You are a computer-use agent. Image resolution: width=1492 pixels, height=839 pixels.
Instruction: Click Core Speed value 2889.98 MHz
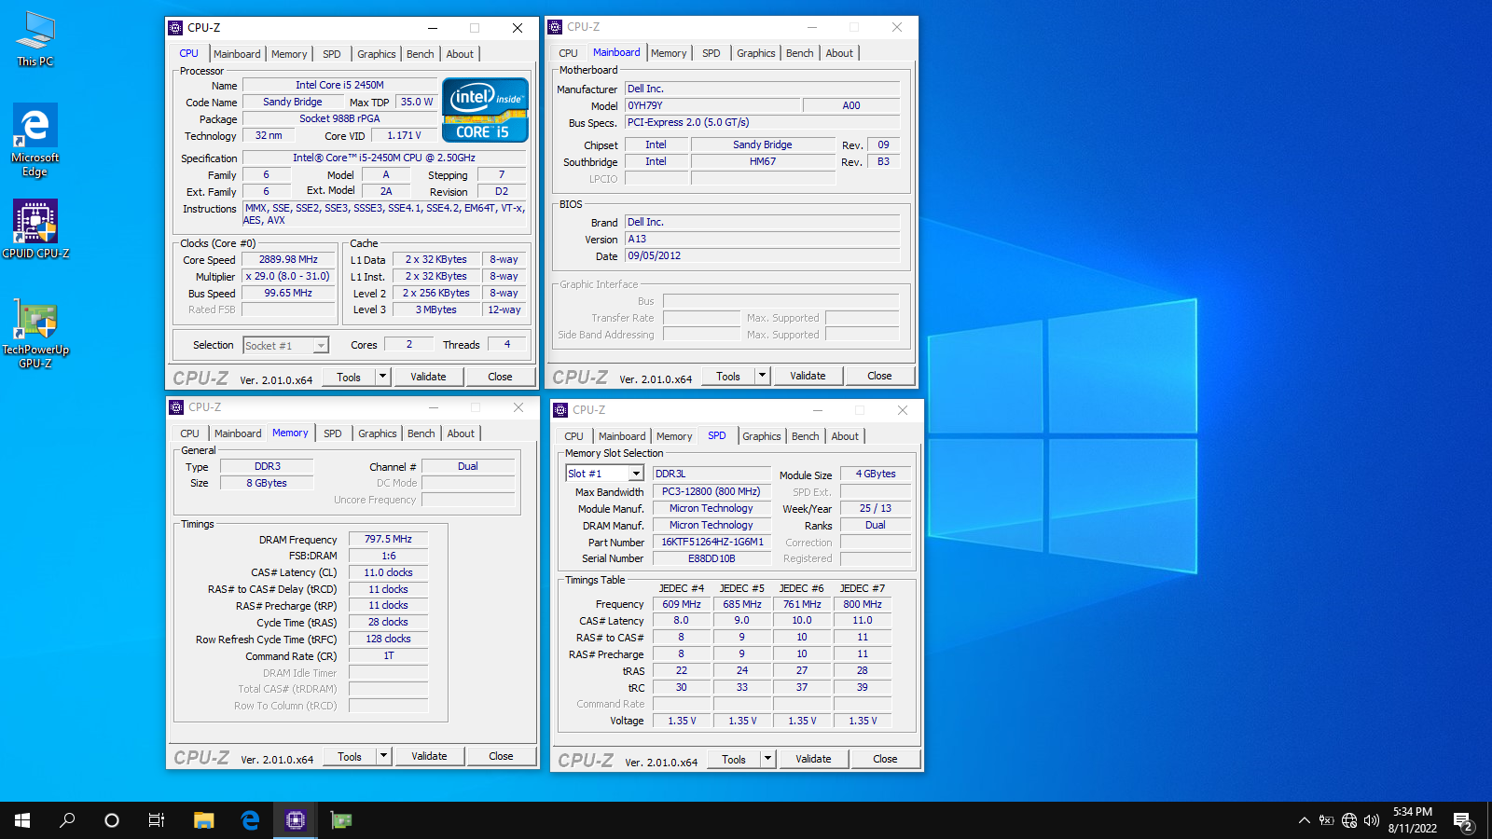point(288,259)
